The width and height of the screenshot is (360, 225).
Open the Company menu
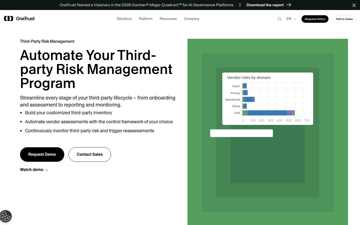point(191,19)
